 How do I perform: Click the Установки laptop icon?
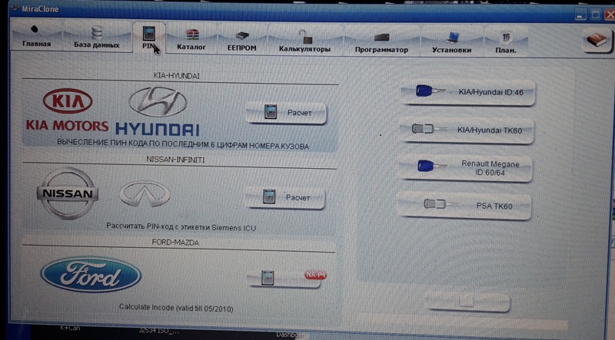point(452,38)
